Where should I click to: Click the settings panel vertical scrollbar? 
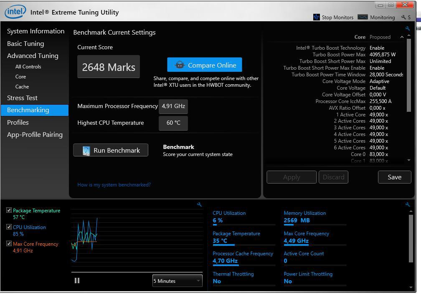(408, 75)
